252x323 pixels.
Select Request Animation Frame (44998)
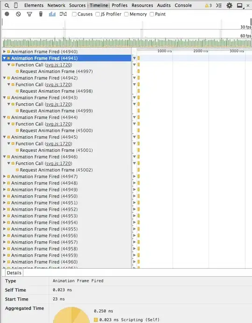click(56, 91)
